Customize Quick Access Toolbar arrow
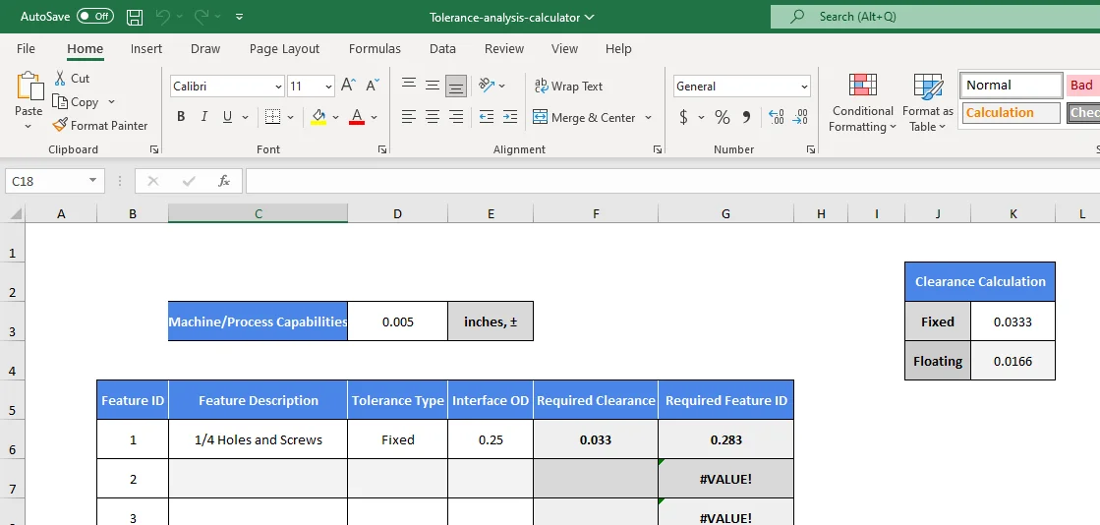1100x525 pixels. 239,16
